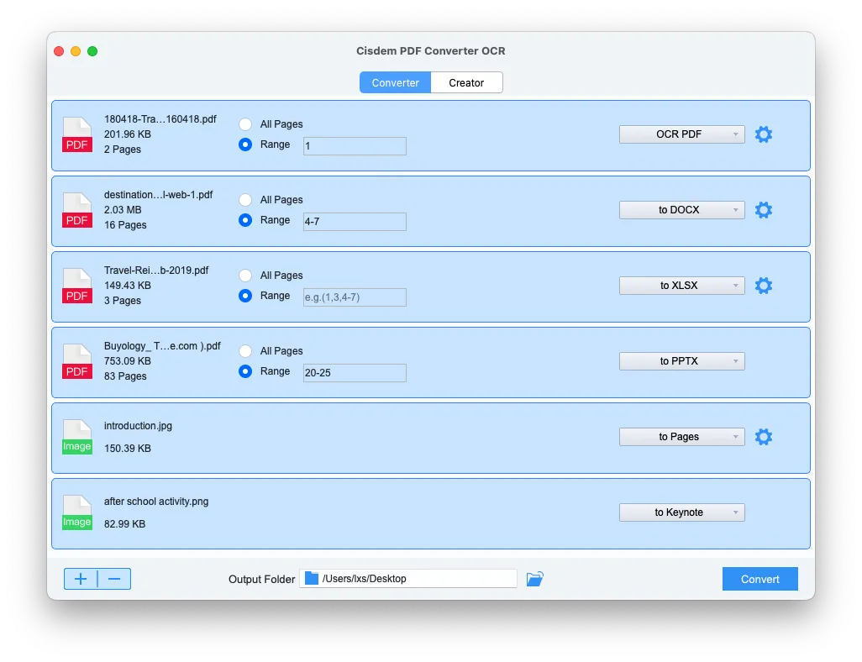Select Range option for 180418-Tra…160418.pdf

point(245,144)
